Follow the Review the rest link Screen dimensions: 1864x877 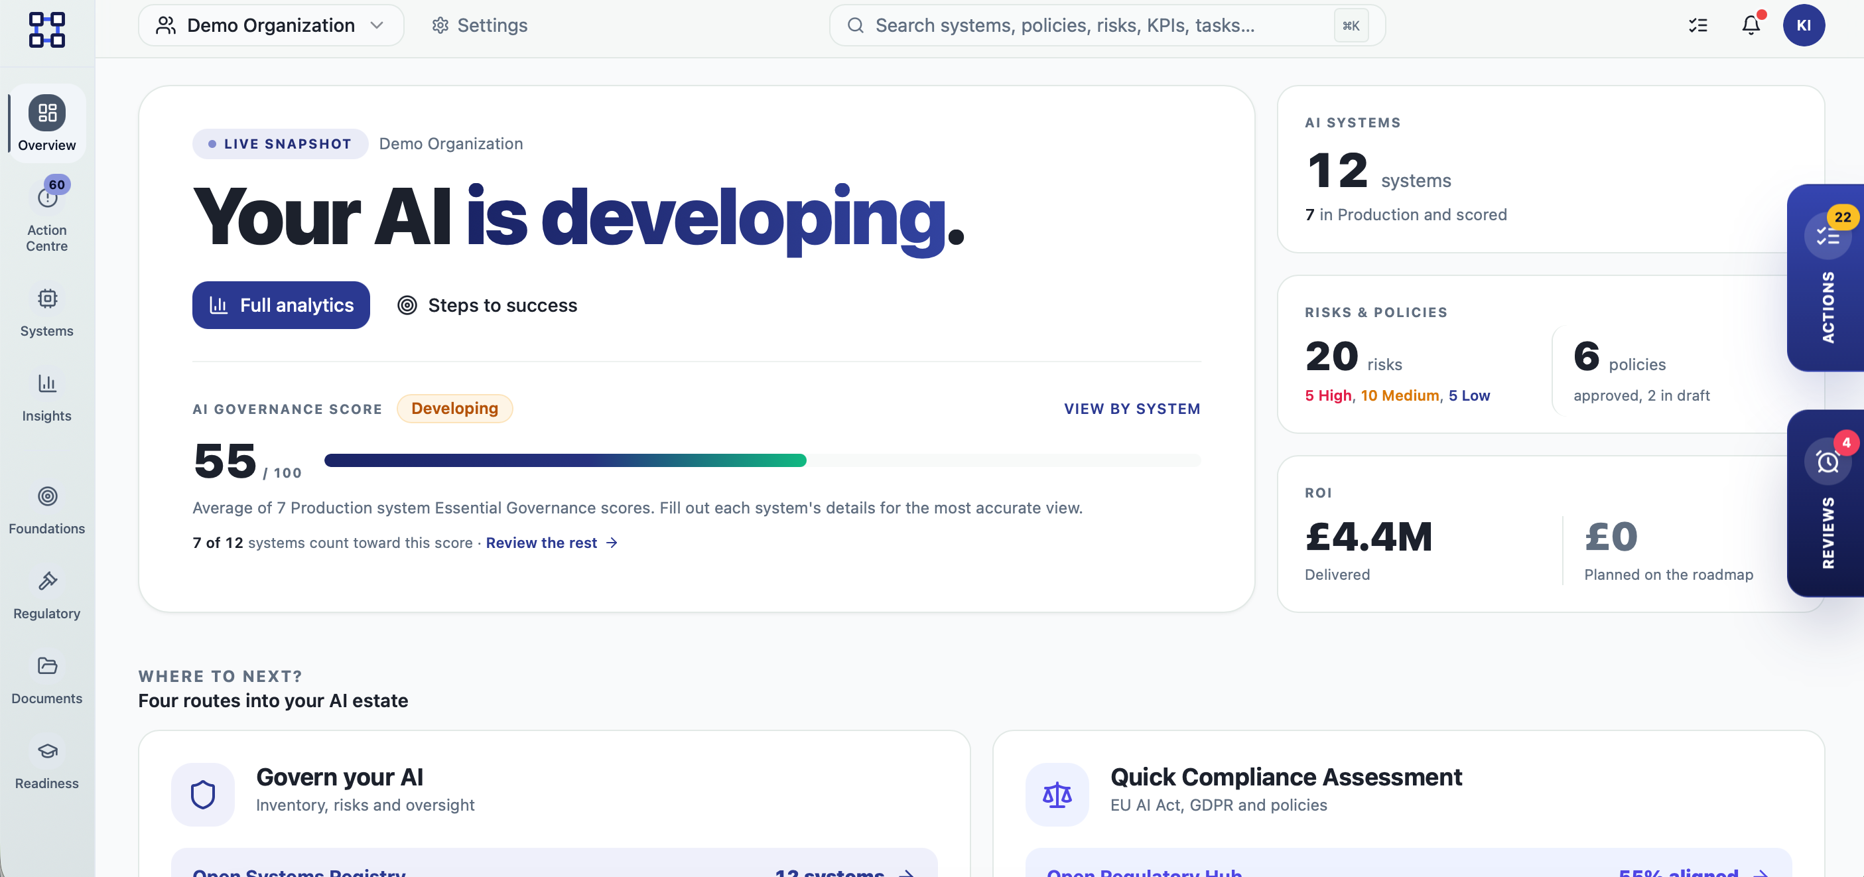pos(551,543)
